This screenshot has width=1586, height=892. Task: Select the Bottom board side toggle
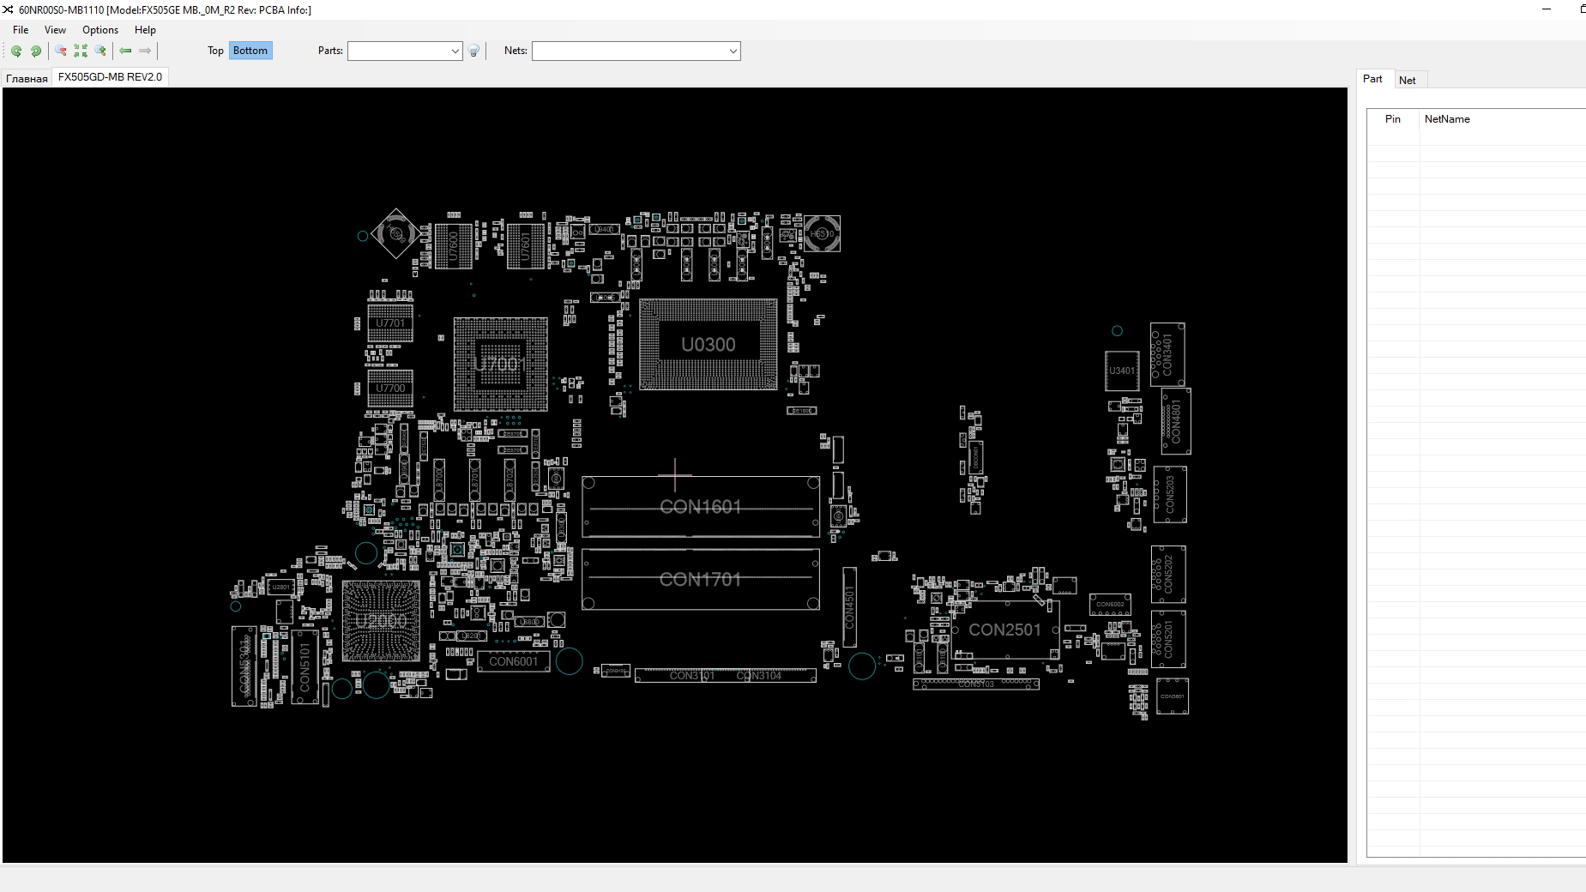250,51
